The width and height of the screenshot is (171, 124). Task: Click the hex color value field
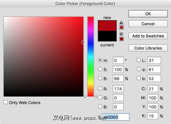(118, 117)
